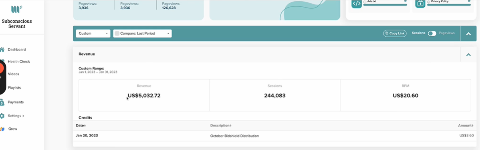The image size is (480, 150).
Task: Open Settings in the sidebar
Action: 14,116
